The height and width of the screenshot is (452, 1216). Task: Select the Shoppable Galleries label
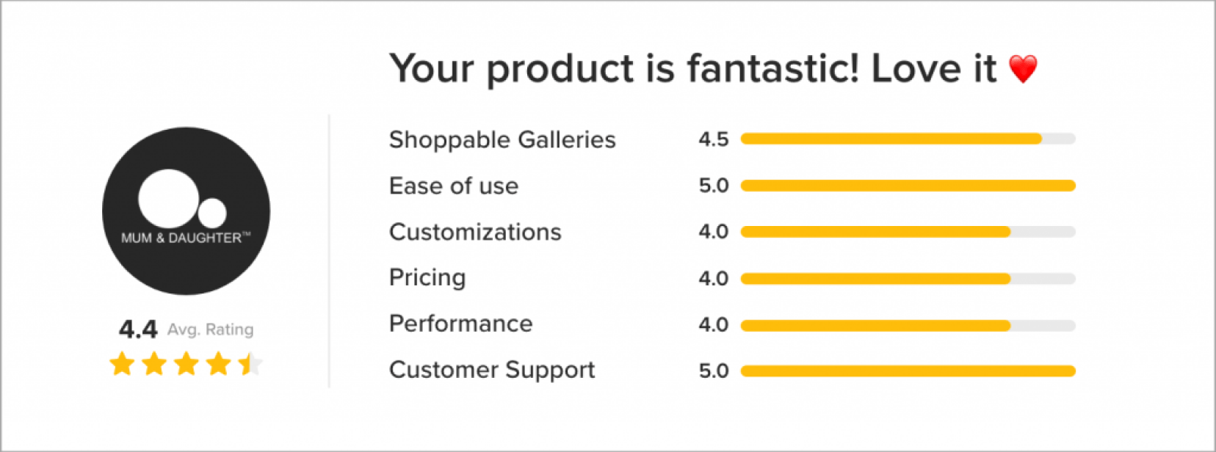click(502, 139)
